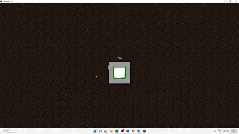239x134 pixels.
Task: Open the weather widget on the taskbar
Action: 9,131
